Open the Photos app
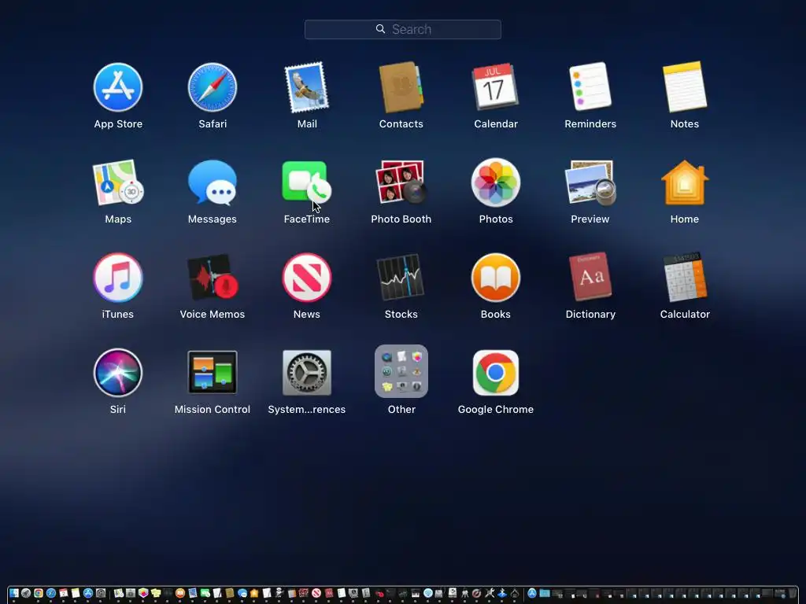806x604 pixels. click(x=496, y=182)
